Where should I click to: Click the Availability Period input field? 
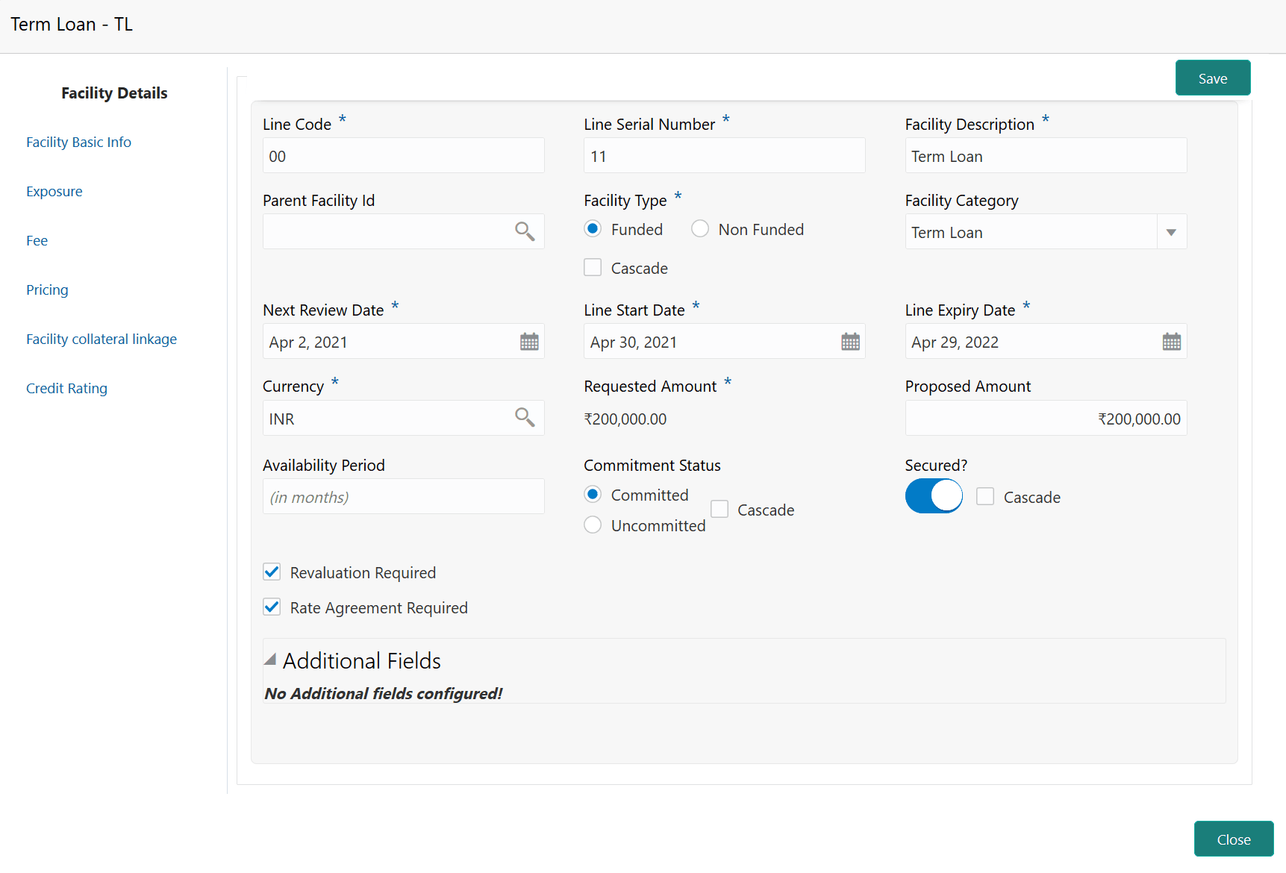pyautogui.click(x=403, y=496)
